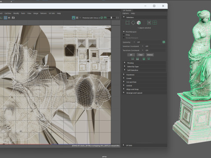The height and width of the screenshot is (158, 211).
Task: Open the UV Editor Help menu
Action: 59,13
